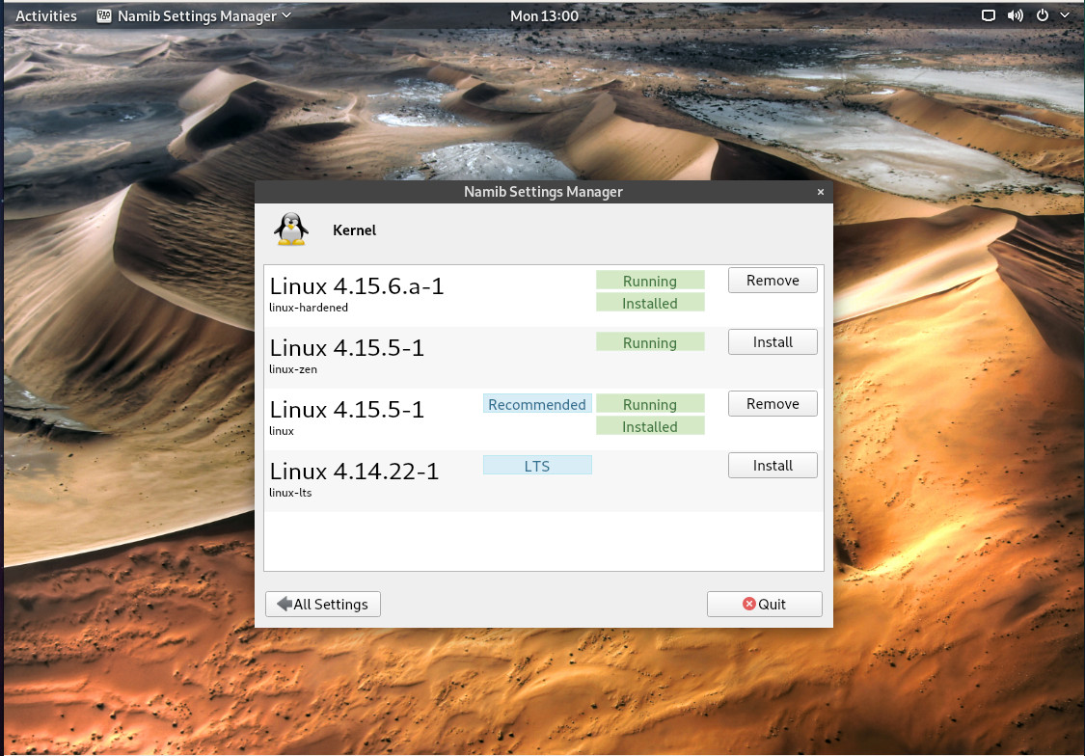The width and height of the screenshot is (1085, 756).
Task: Select the Linux 4.14.22-1 title
Action: (354, 471)
